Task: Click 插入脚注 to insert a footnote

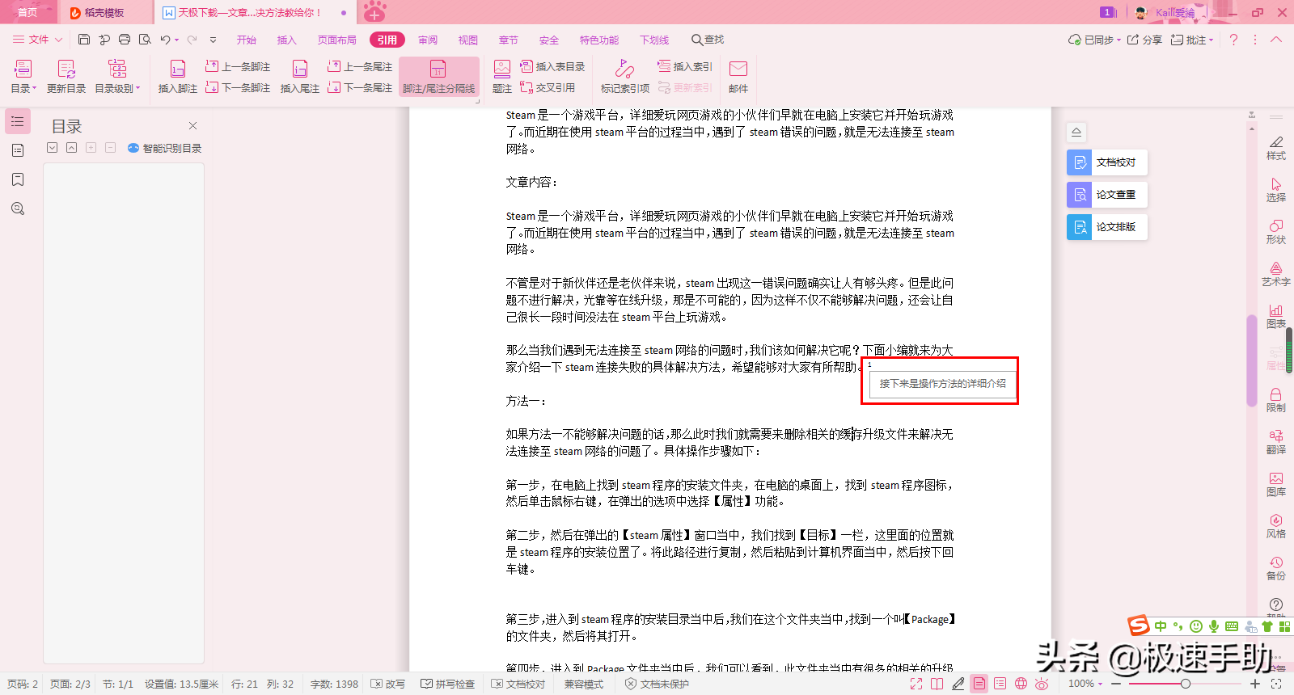Action: (178, 77)
